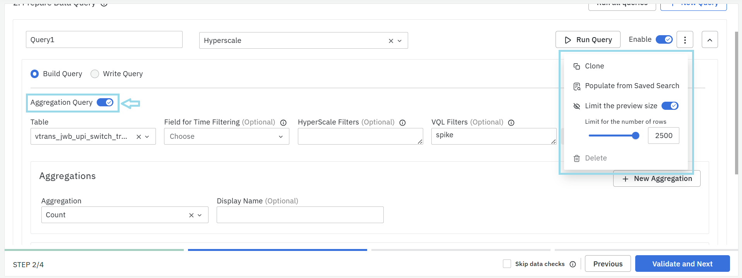The height and width of the screenshot is (278, 742).
Task: Select the Write Query radio option
Action: [x=95, y=74]
